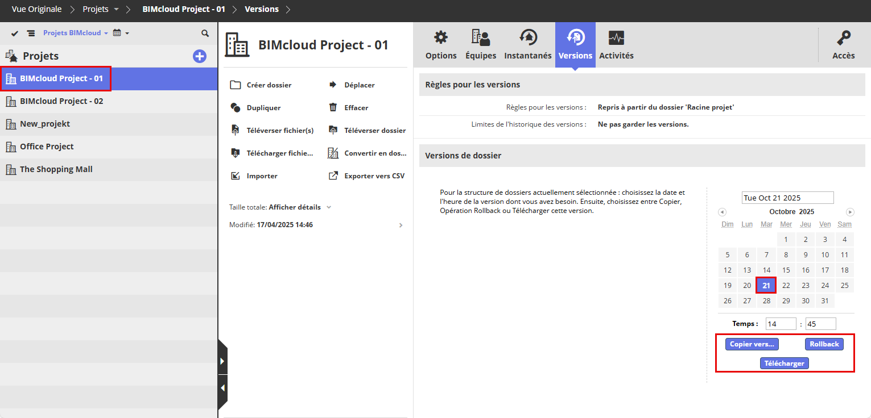Click the Versions de dossier section header

[642, 156]
